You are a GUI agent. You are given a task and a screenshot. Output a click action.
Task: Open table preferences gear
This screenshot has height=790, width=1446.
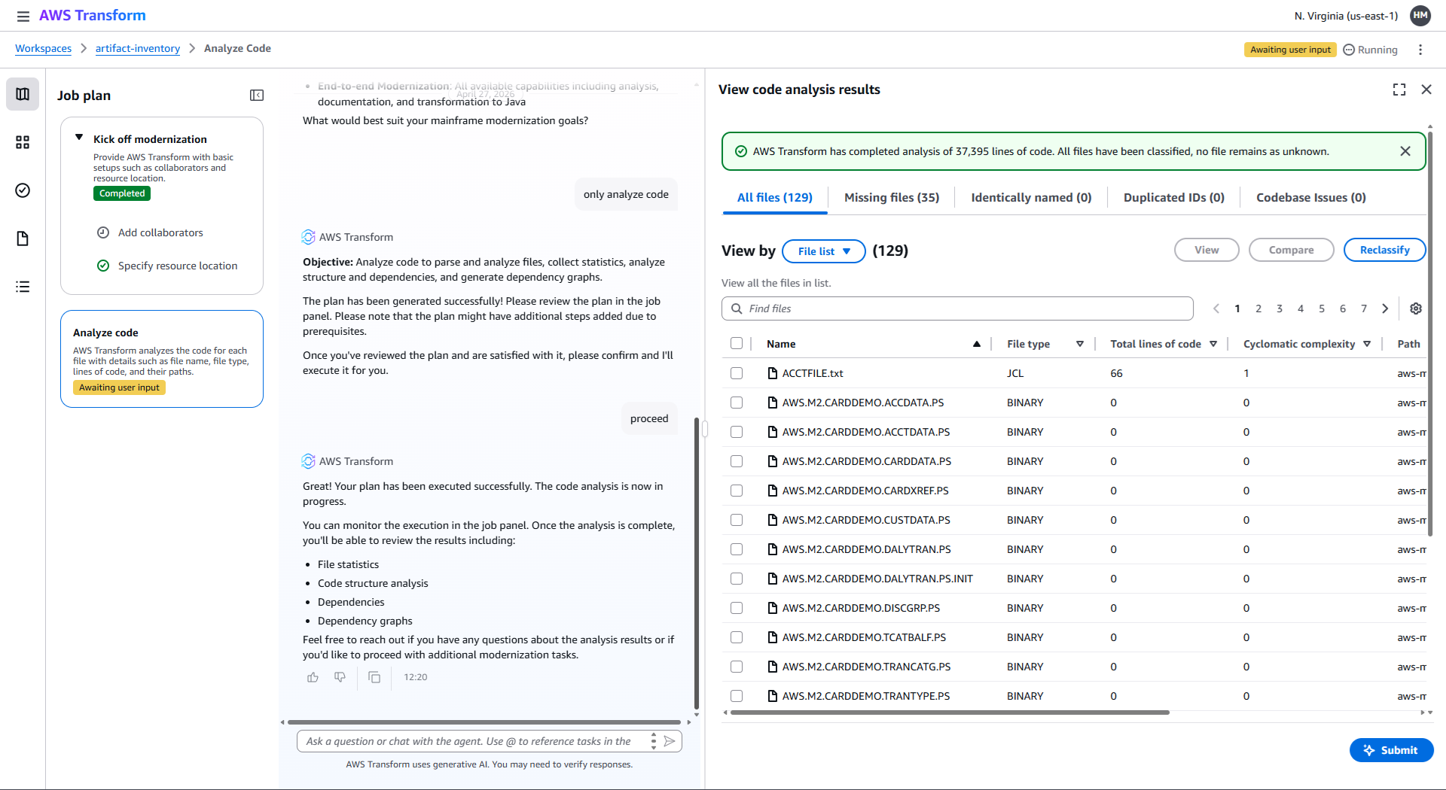1416,308
